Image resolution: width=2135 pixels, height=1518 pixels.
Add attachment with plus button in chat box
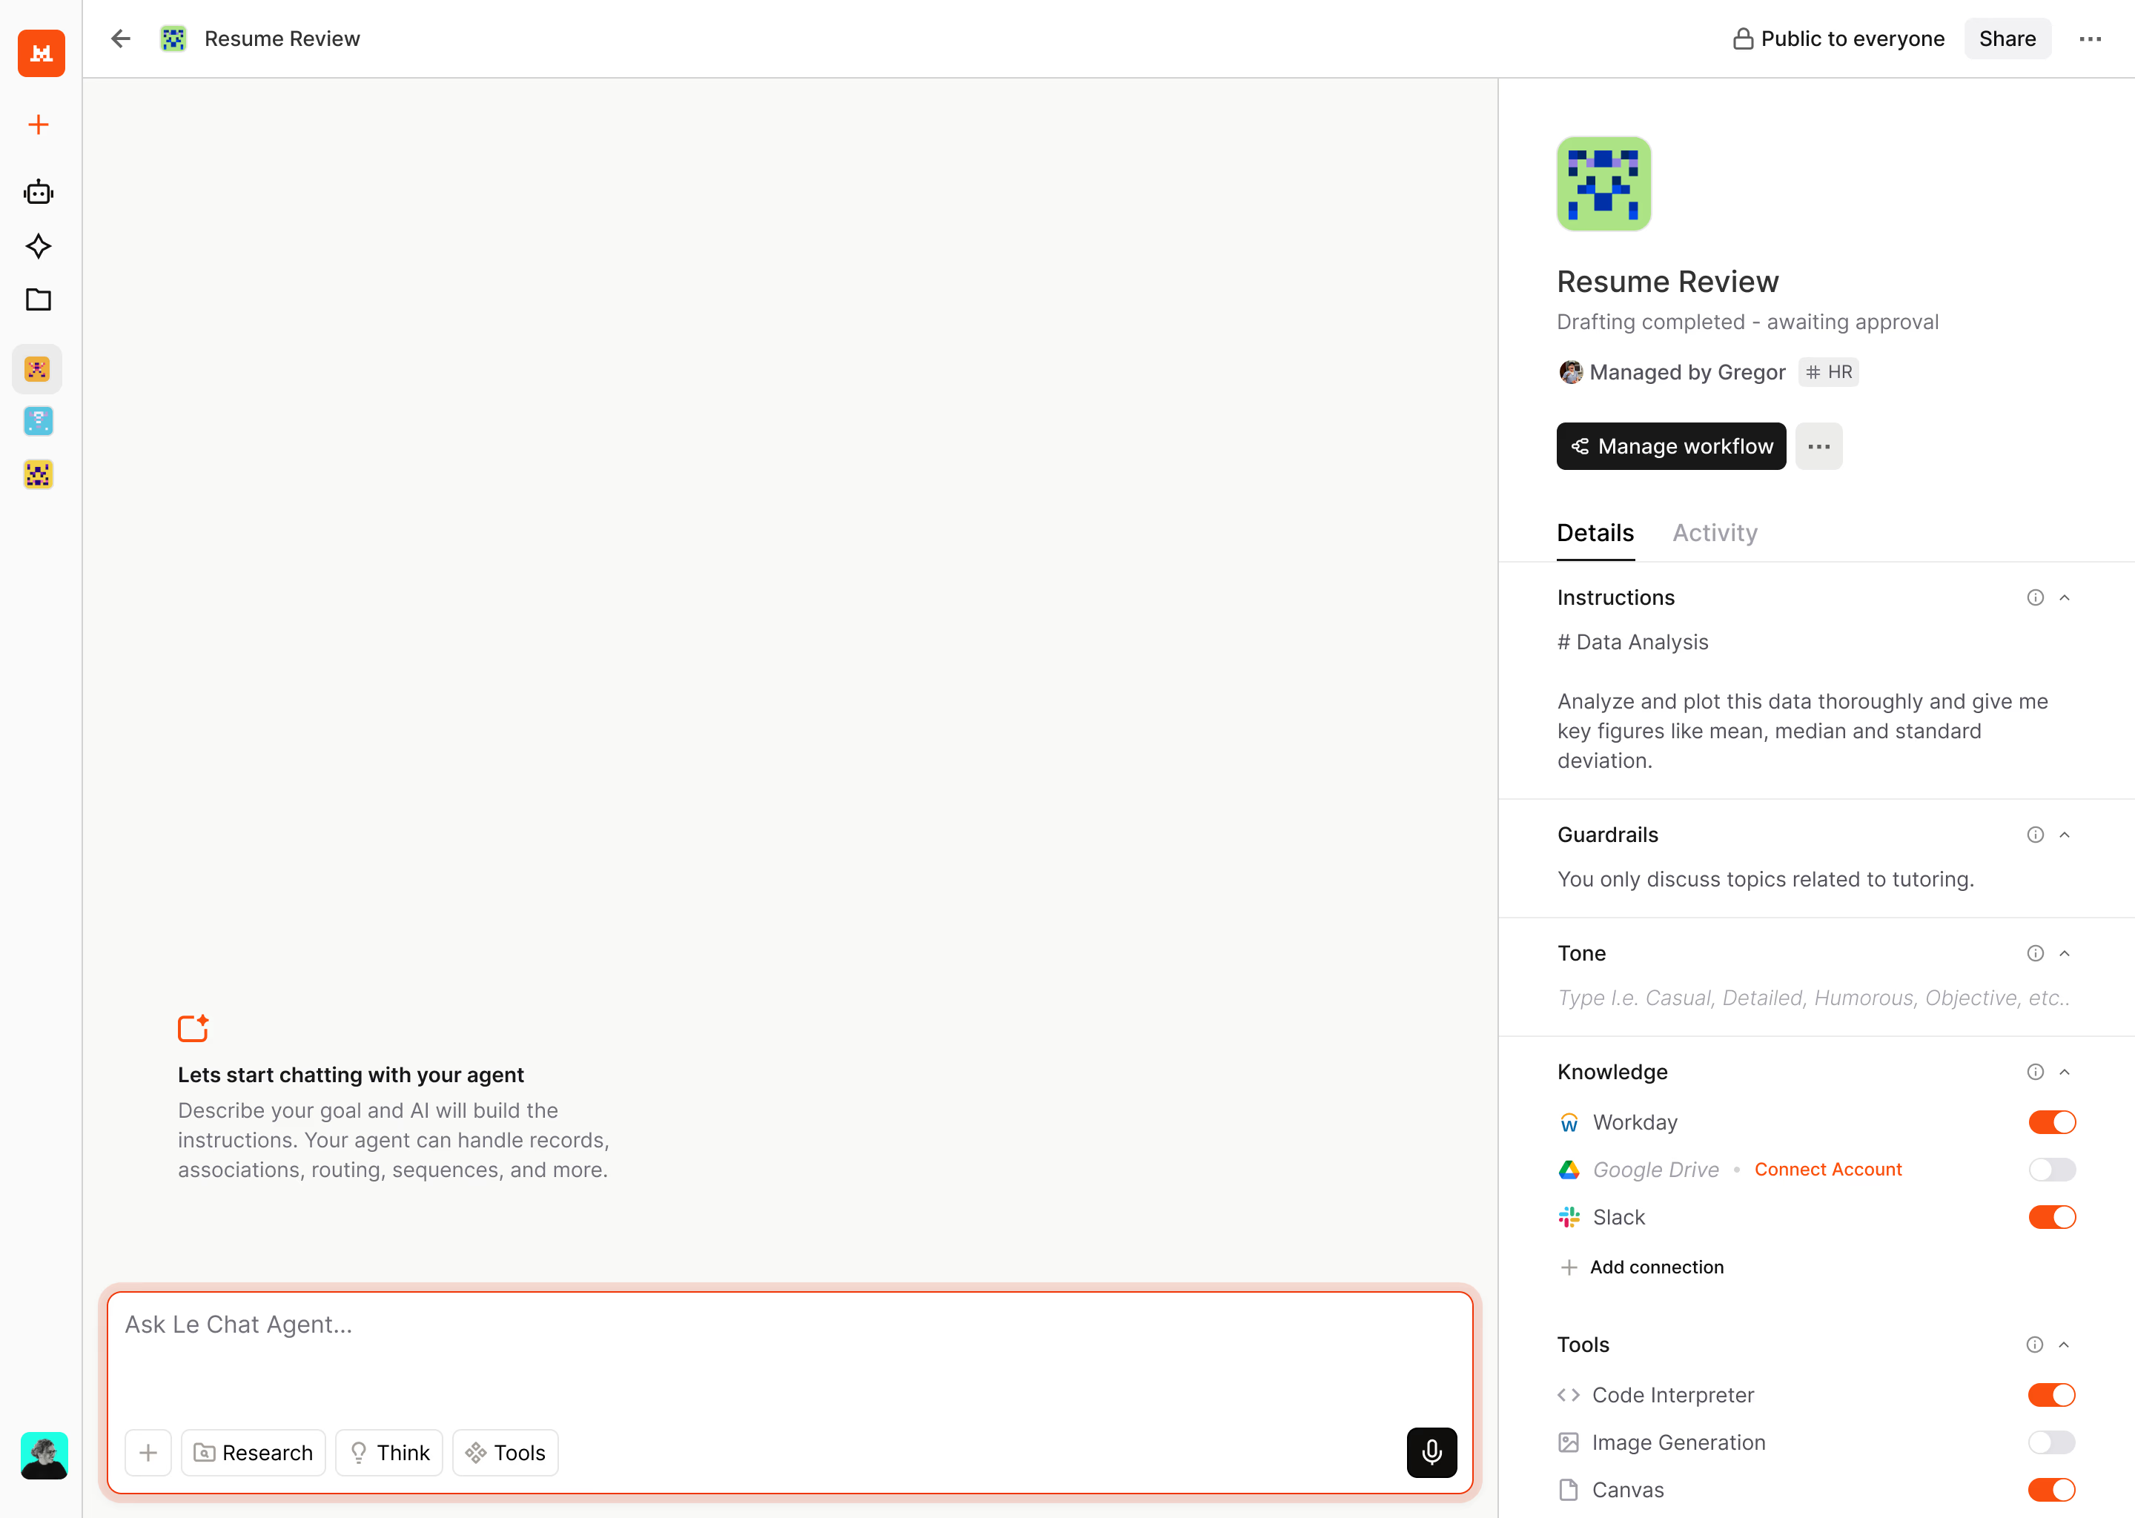pyautogui.click(x=148, y=1453)
